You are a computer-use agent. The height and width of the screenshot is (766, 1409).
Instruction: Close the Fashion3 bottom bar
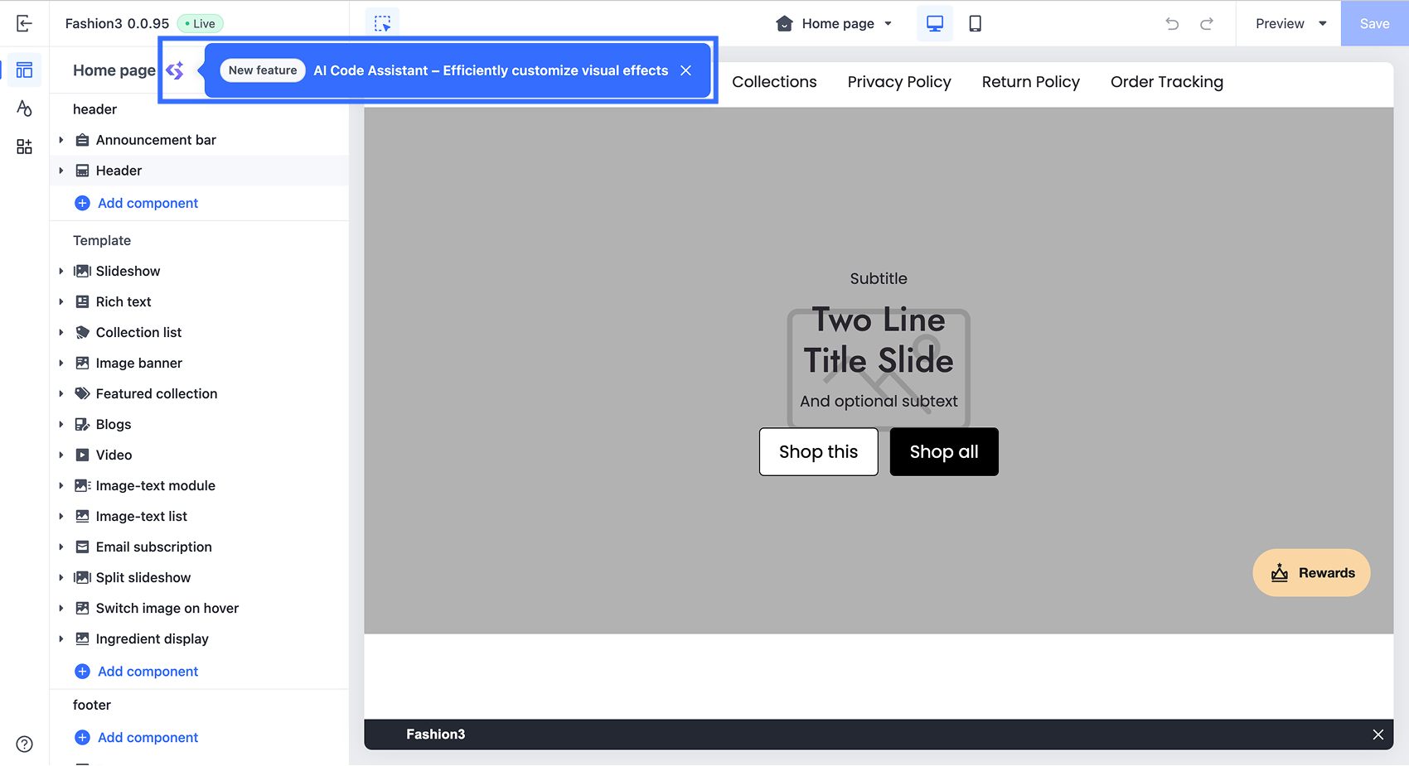pos(1378,735)
